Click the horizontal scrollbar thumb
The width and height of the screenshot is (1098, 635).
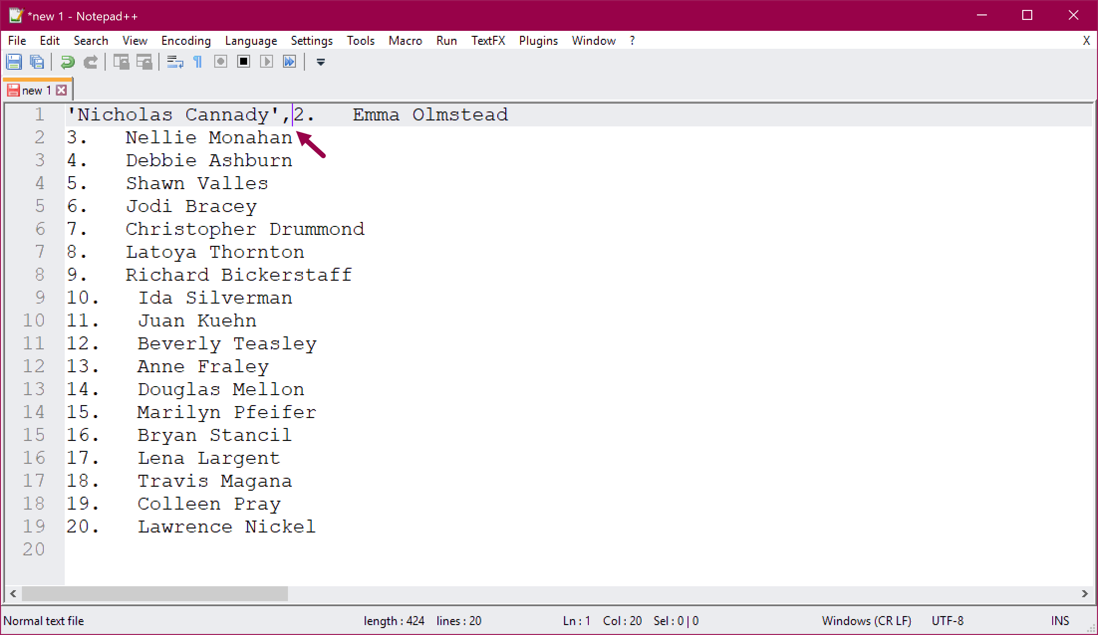click(x=154, y=593)
